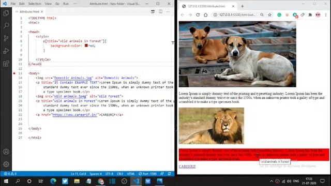Click the zoom icon in address bar
This screenshot has height=186, width=331.
click(x=262, y=15)
